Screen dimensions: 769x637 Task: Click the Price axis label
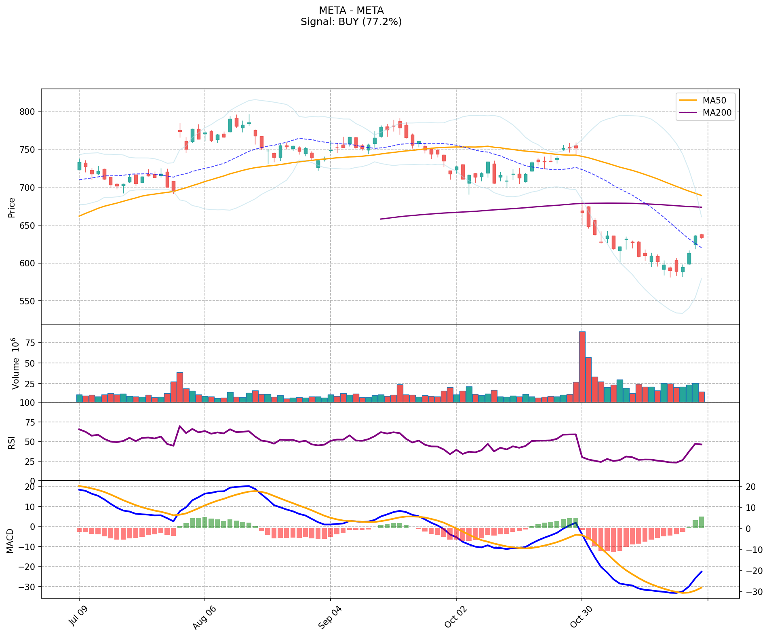11,207
